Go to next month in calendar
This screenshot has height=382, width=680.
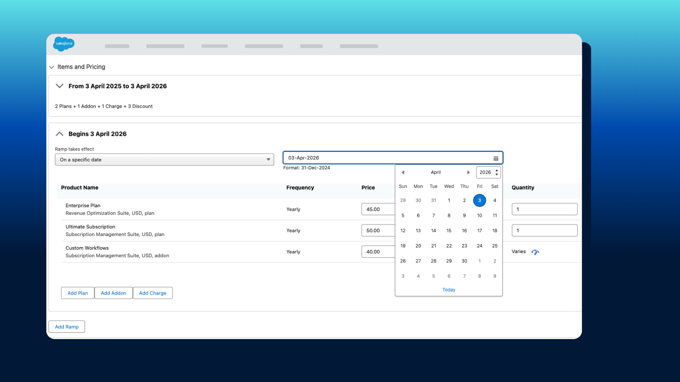click(x=468, y=172)
